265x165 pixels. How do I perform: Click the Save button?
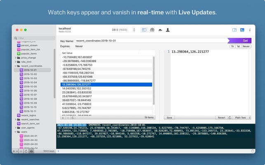pos(169,118)
